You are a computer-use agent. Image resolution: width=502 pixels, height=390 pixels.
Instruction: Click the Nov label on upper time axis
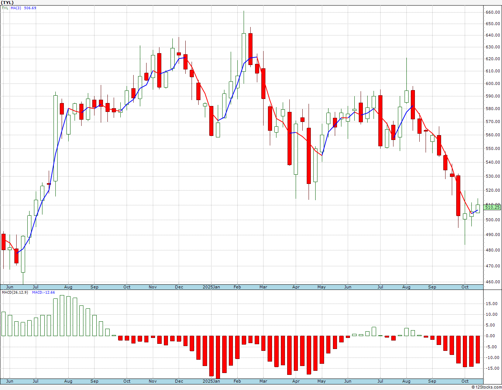click(153, 287)
